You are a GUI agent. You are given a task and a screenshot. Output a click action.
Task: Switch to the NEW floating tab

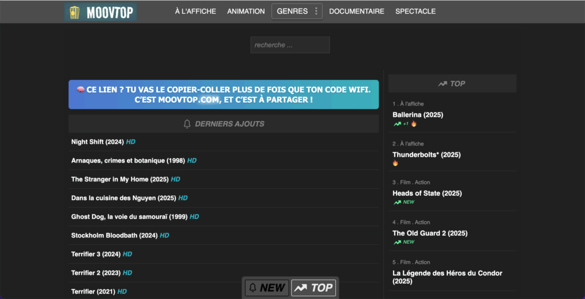tap(266, 288)
